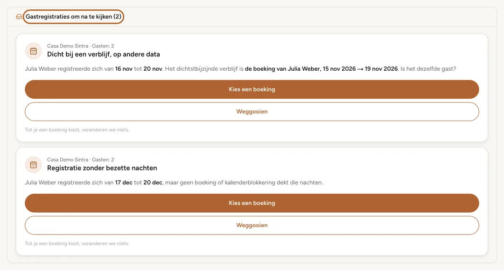Open the 'Dicht bij een verblijf, op andere data' title
This screenshot has width=504, height=270.
pyautogui.click(x=104, y=54)
